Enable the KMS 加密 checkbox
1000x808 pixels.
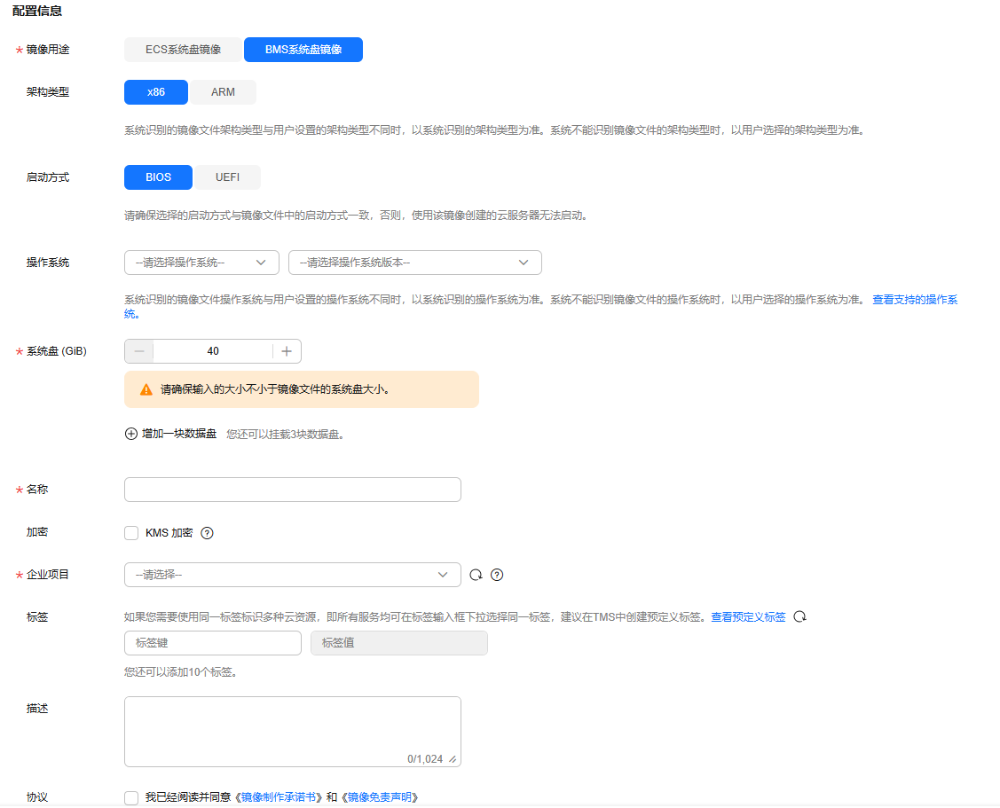tap(131, 533)
